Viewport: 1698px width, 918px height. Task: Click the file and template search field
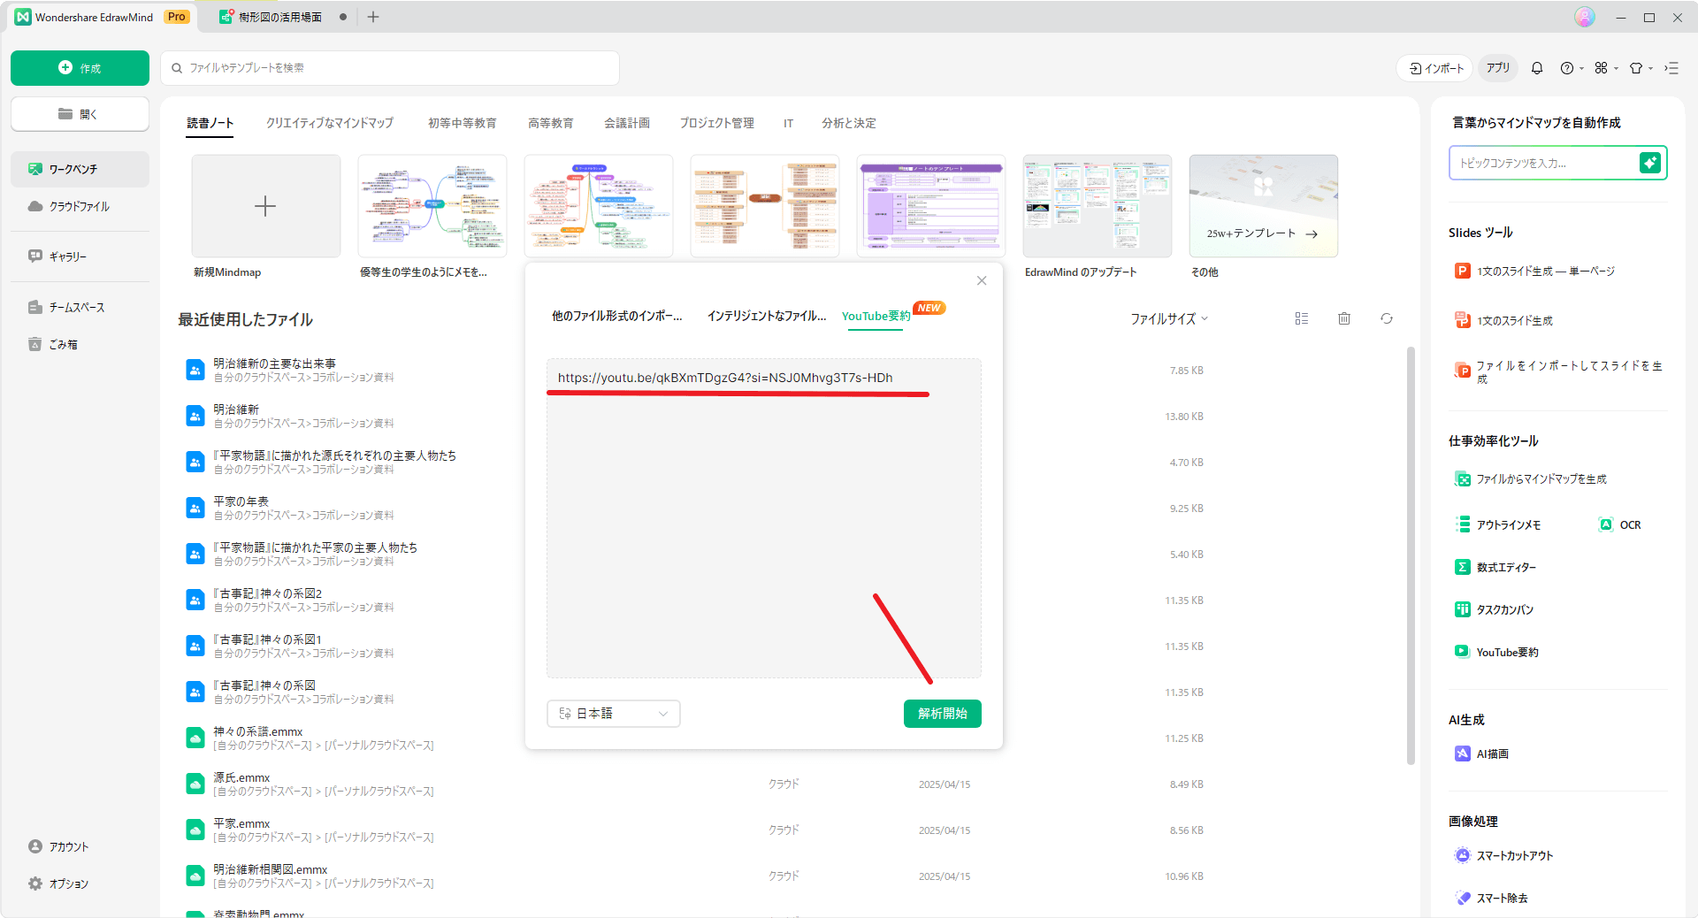click(x=390, y=68)
